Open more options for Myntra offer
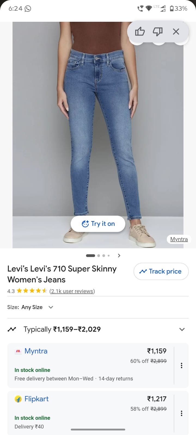The width and height of the screenshot is (196, 435). tap(182, 365)
